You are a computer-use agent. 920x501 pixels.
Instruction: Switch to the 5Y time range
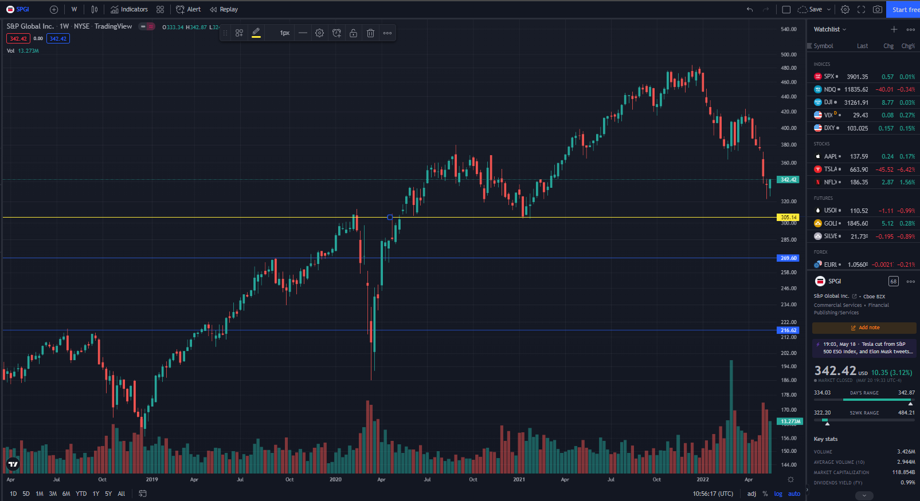tap(108, 494)
